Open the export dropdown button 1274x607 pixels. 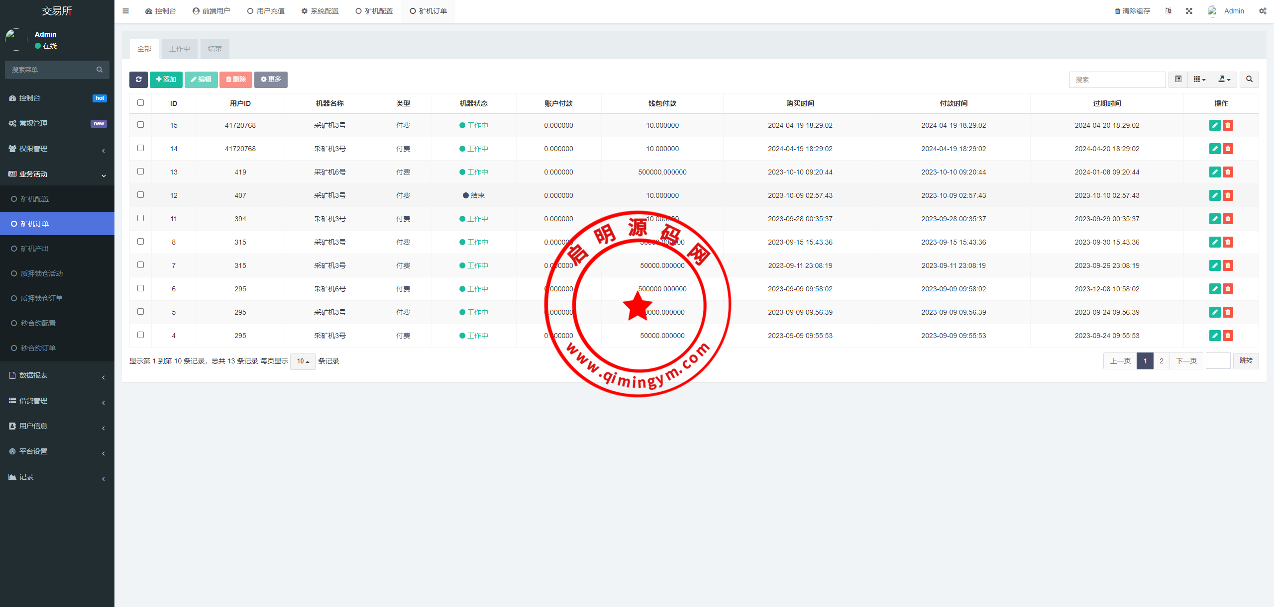click(1224, 80)
